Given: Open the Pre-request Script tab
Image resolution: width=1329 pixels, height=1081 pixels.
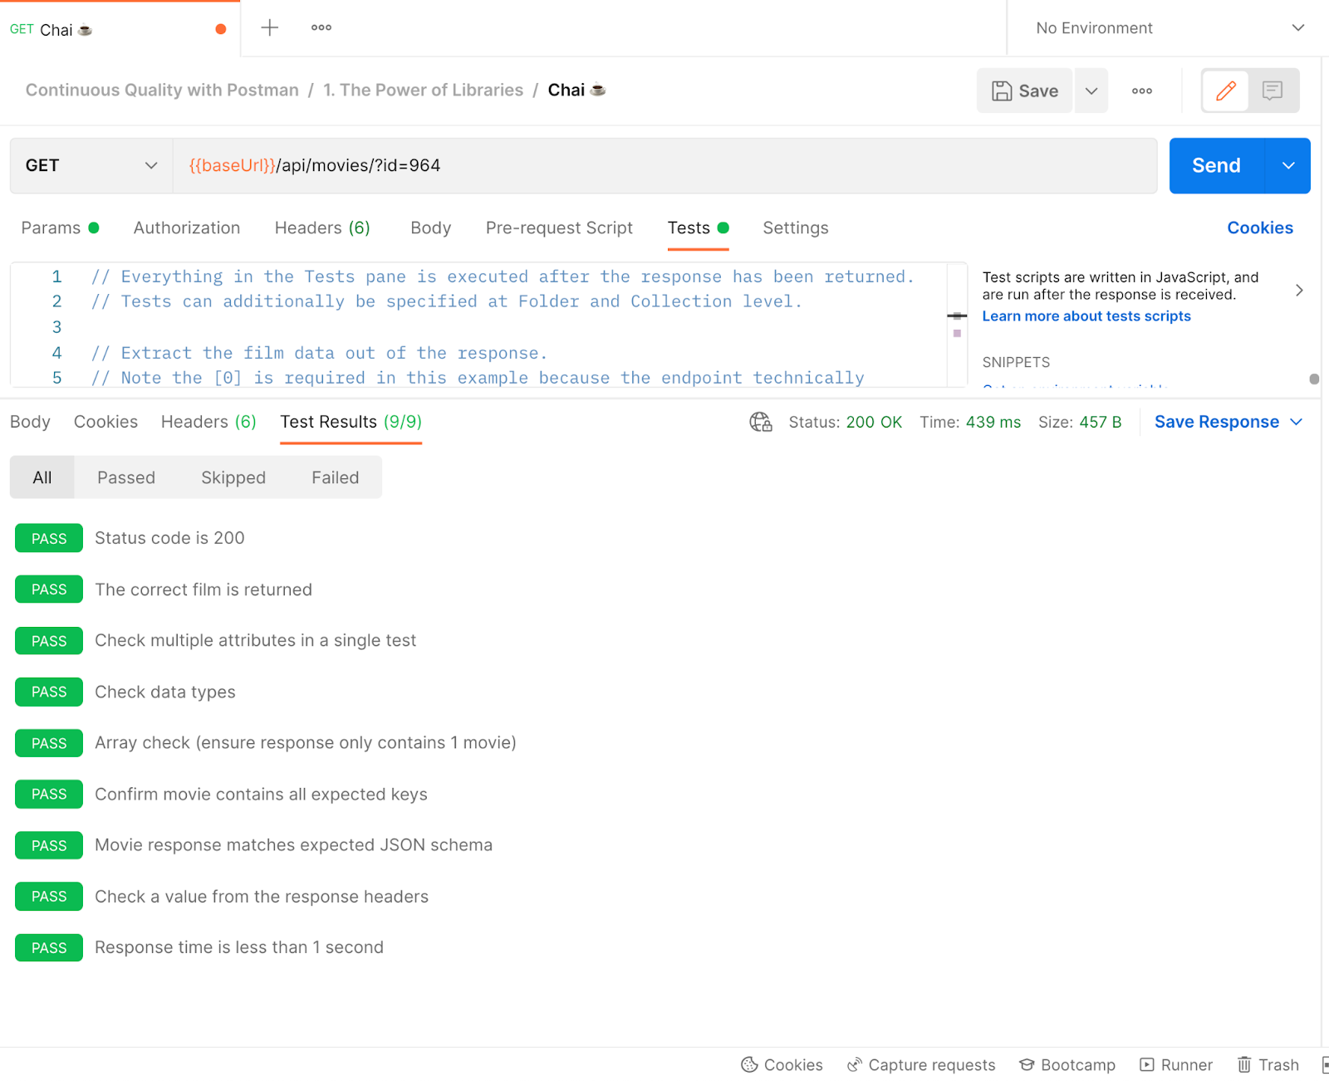Looking at the screenshot, I should pos(559,227).
